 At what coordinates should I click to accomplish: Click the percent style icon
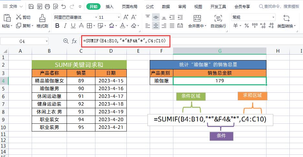tap(247, 26)
